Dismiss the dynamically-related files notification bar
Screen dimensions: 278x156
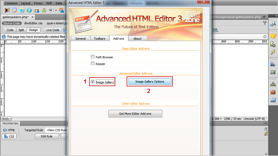click(265, 37)
